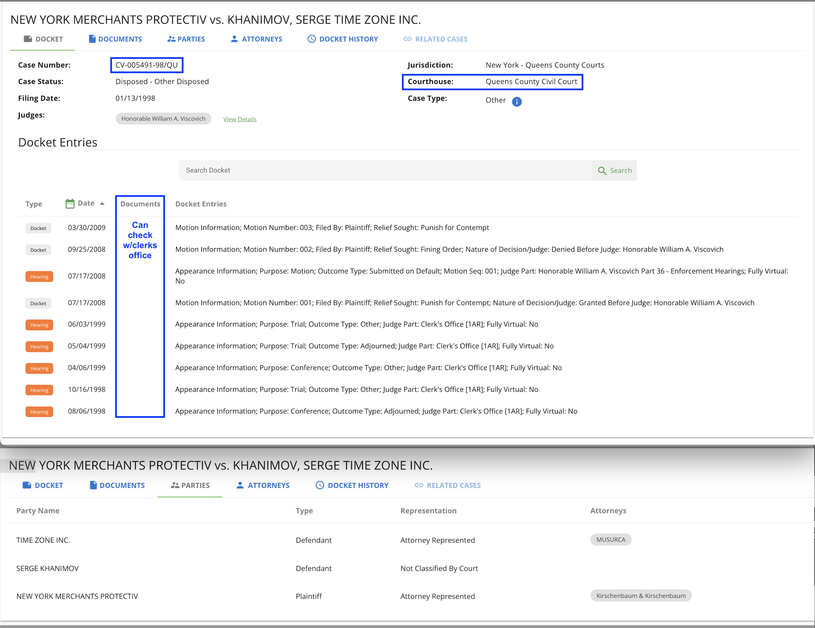This screenshot has width=815, height=628.
Task: Toggle the Date sort arrow
Action: tap(102, 204)
